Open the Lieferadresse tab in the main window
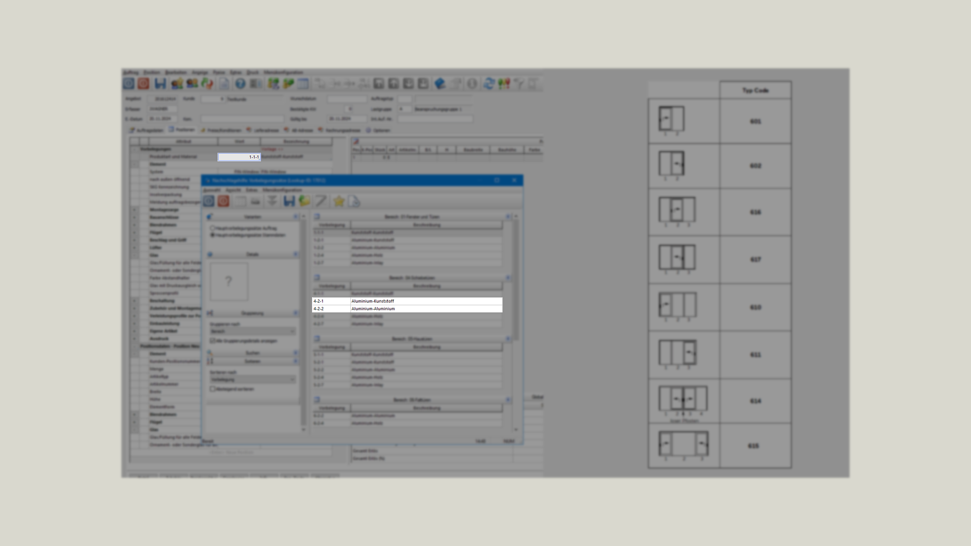 click(263, 130)
